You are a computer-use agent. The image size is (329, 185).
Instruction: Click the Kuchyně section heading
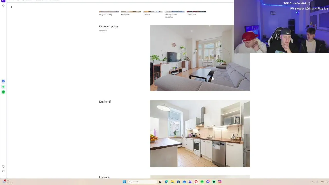105,102
